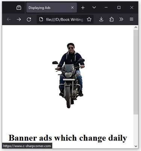Go back to previous page
This screenshot has width=141, height=151.
(9, 19)
